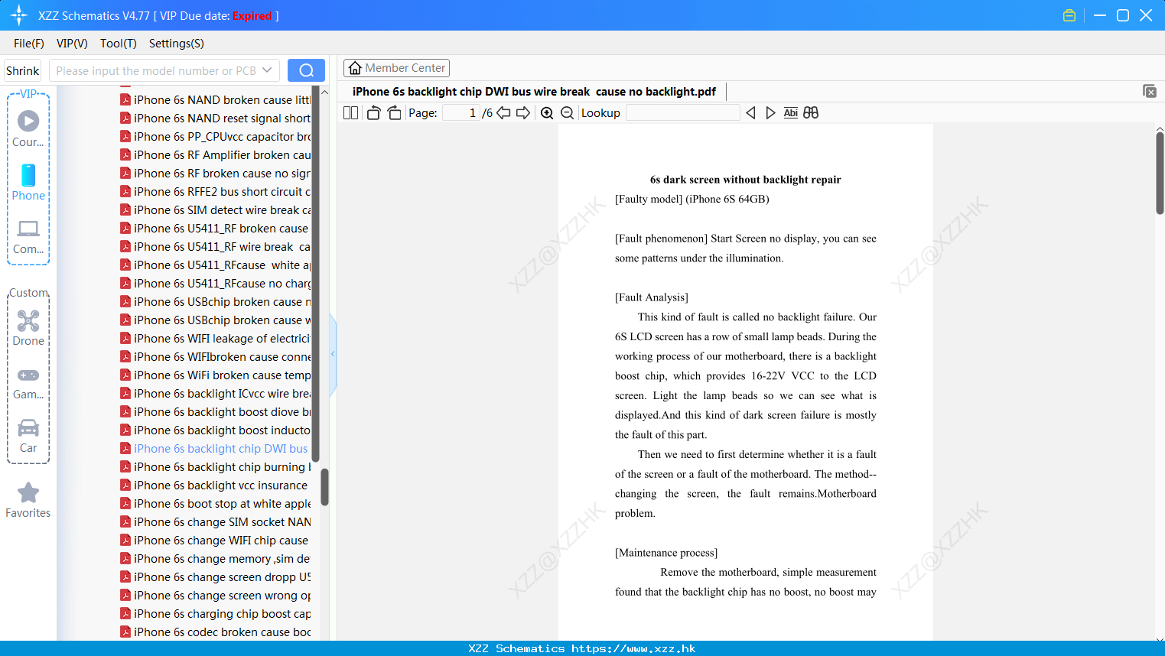Open 'iPhone 6s WiFi broken cause temp' file

[x=216, y=375]
